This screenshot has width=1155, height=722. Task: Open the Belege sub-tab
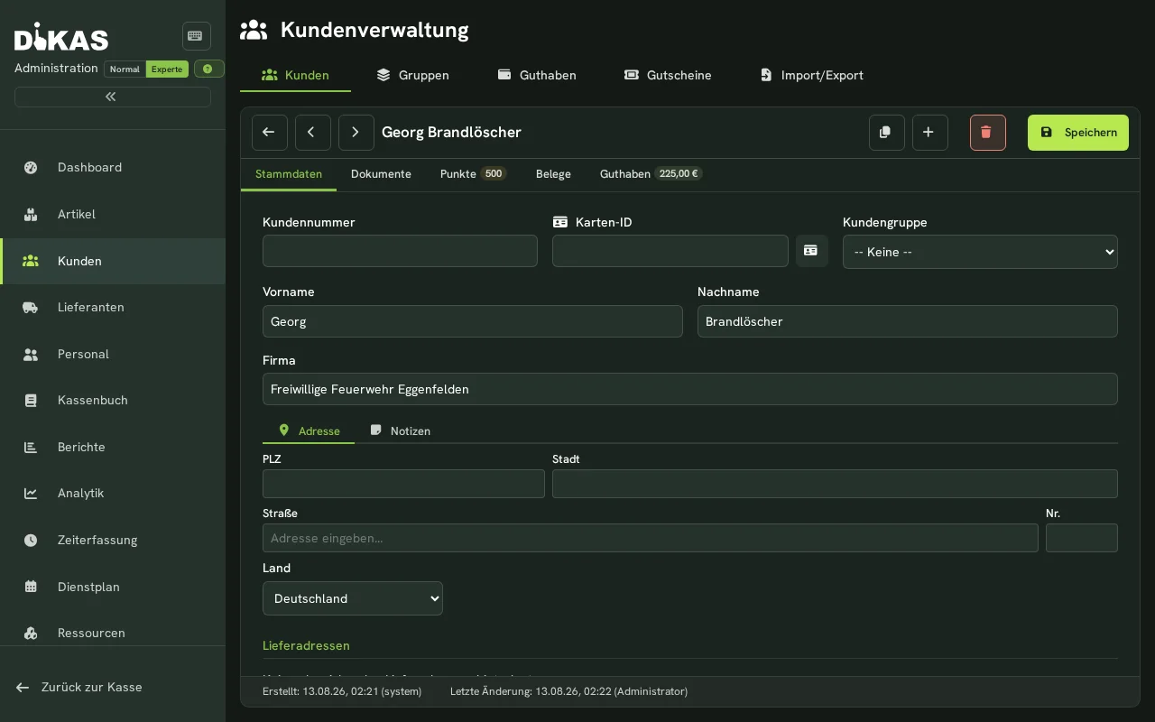click(553, 174)
